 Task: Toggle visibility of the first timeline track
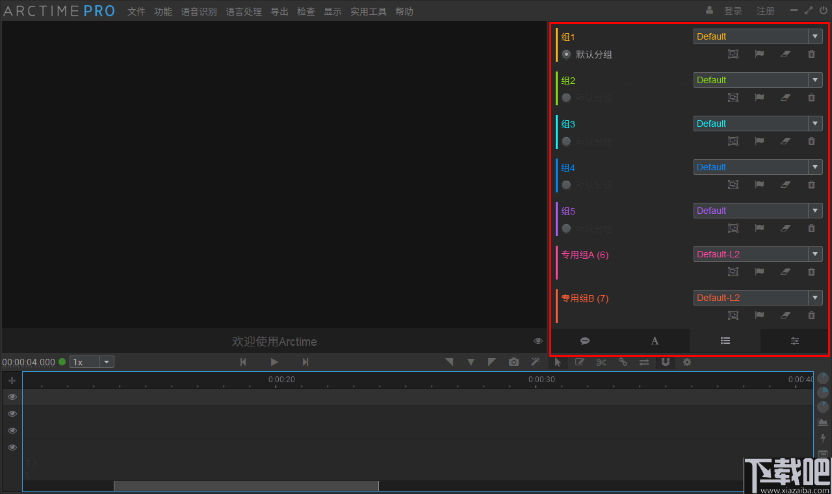[x=12, y=396]
